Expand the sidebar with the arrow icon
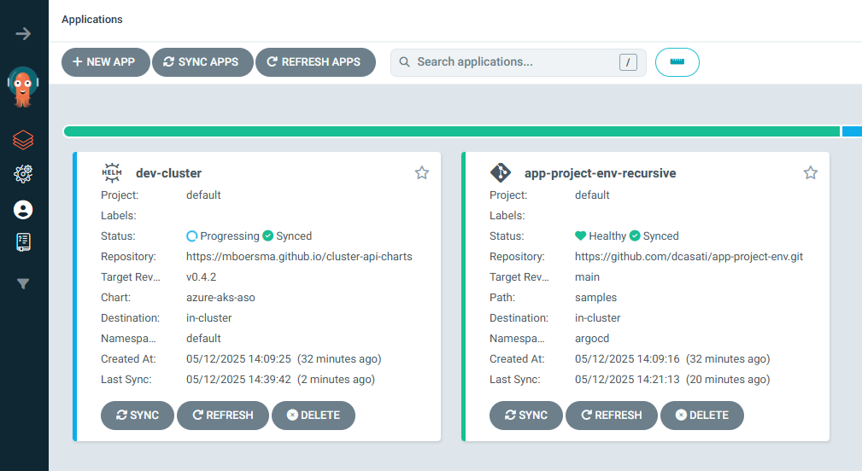Image resolution: width=862 pixels, height=471 pixels. [x=23, y=34]
